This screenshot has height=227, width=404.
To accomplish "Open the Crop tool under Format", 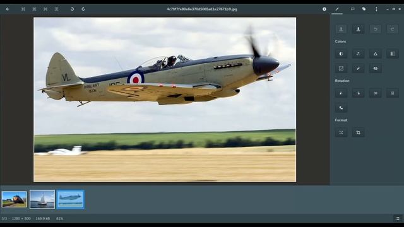I will tap(358, 132).
